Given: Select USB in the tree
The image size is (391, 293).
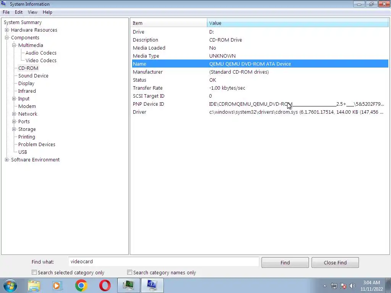Looking at the screenshot, I should coord(23,152).
